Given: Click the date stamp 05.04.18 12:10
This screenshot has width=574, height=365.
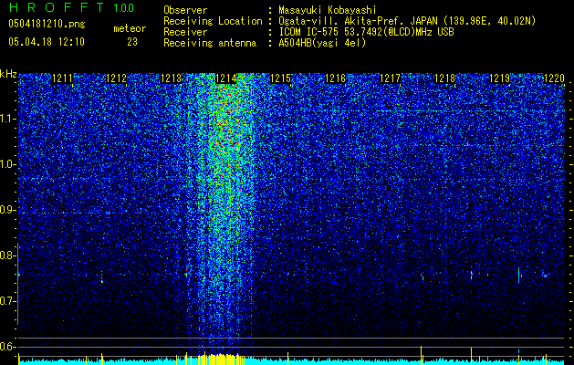Looking at the screenshot, I should click(47, 42).
